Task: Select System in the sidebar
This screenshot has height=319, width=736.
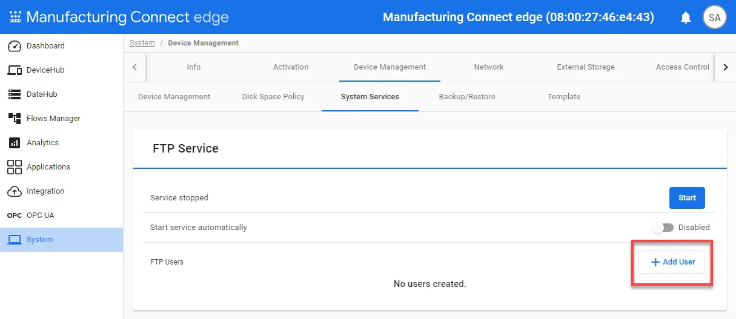Action: (61, 240)
